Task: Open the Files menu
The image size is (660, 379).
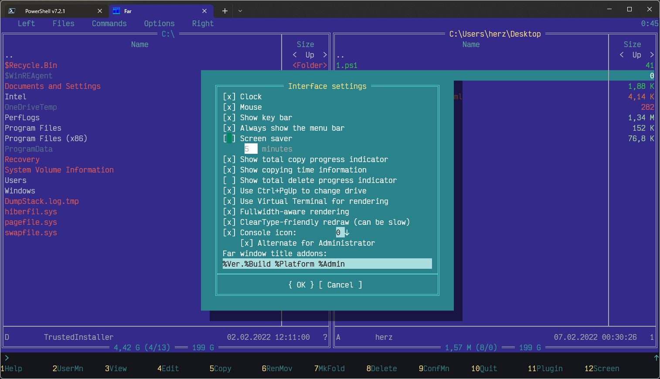Action: [64, 24]
